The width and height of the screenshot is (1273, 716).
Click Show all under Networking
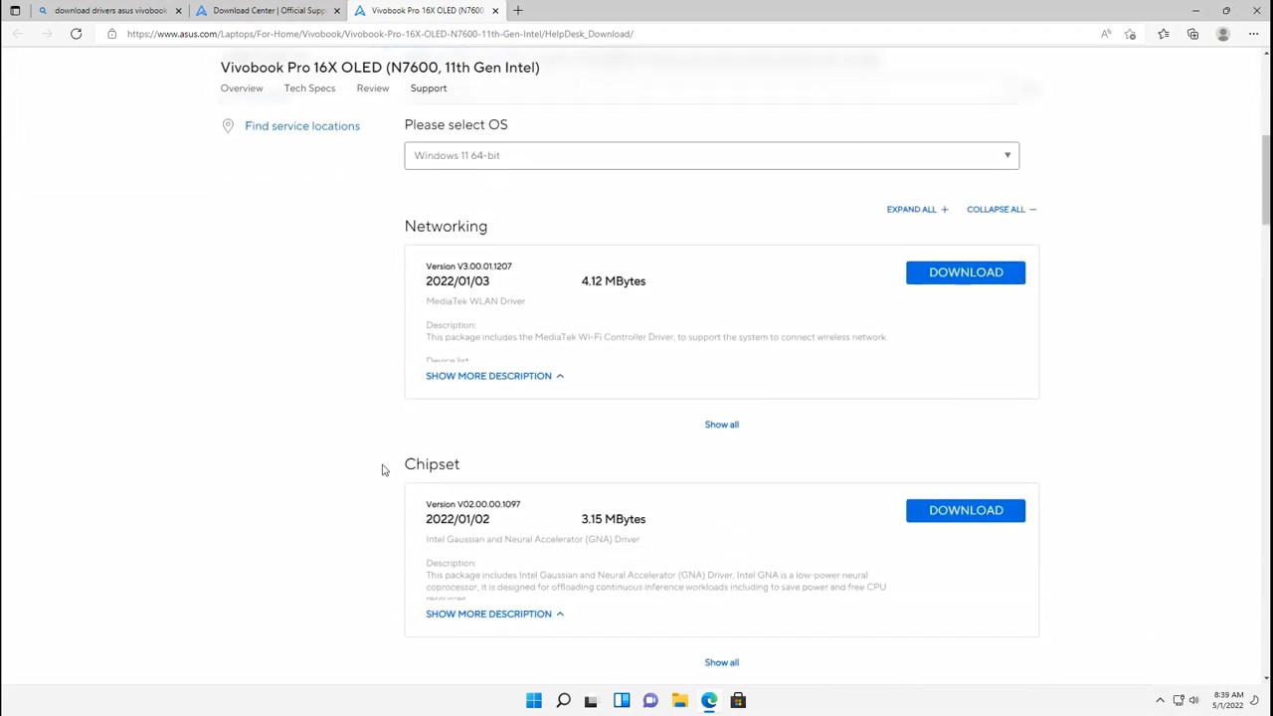coord(722,425)
